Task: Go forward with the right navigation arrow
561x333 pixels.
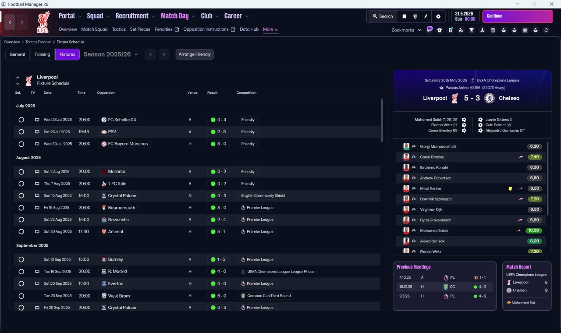Action: [x=22, y=22]
